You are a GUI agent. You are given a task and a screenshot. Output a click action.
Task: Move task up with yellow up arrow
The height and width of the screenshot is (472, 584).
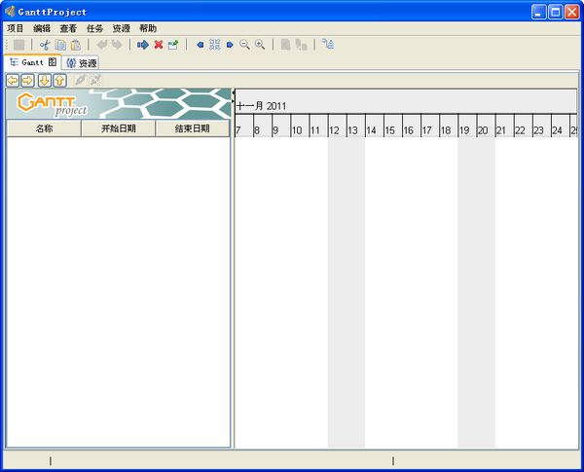coord(60,80)
